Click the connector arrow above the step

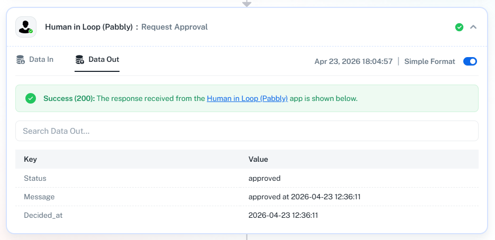[x=246, y=4]
